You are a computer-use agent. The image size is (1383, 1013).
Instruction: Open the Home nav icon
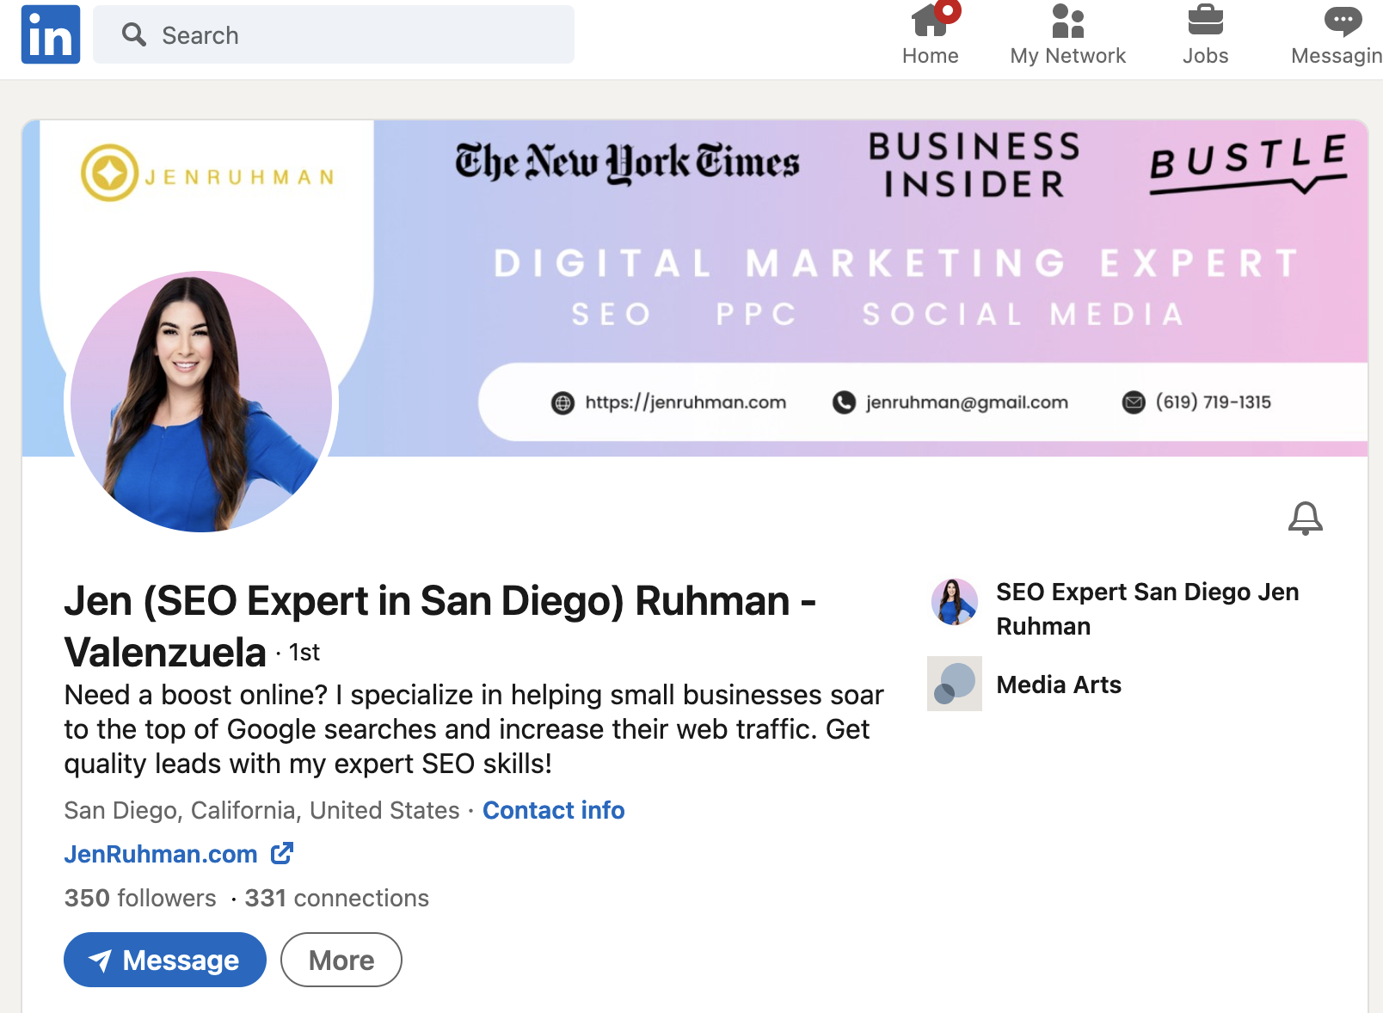931,21
